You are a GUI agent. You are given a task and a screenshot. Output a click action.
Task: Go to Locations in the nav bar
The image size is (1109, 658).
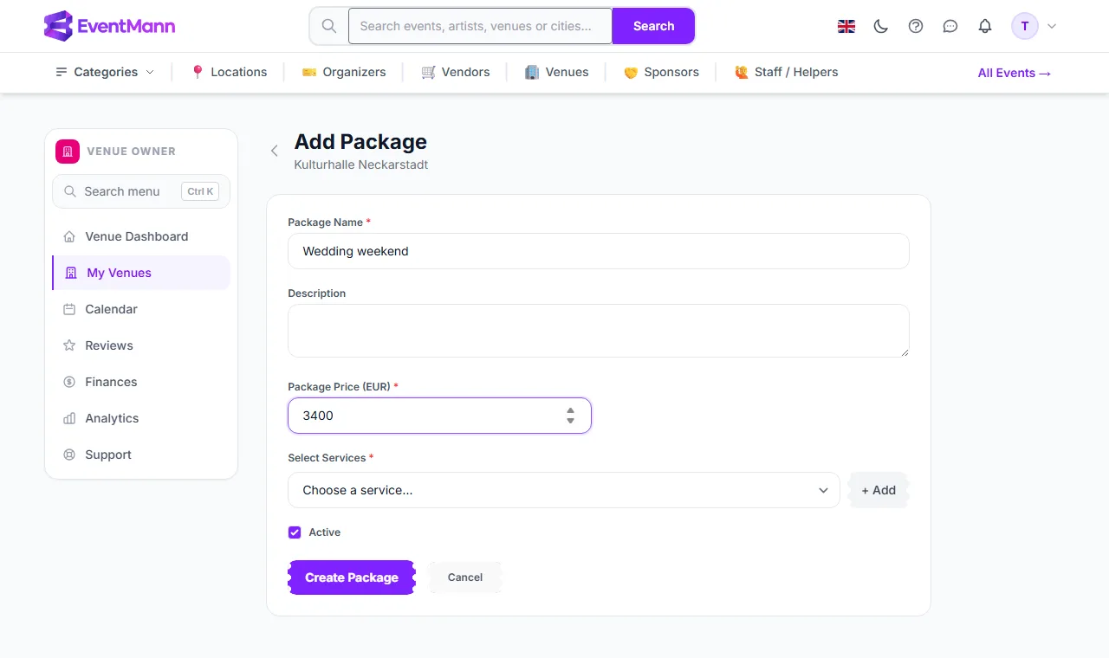[x=229, y=72]
